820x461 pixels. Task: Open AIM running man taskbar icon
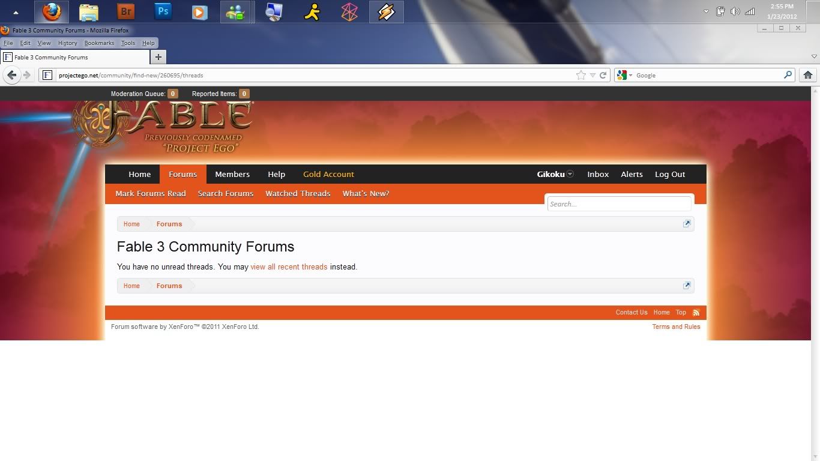click(x=312, y=11)
